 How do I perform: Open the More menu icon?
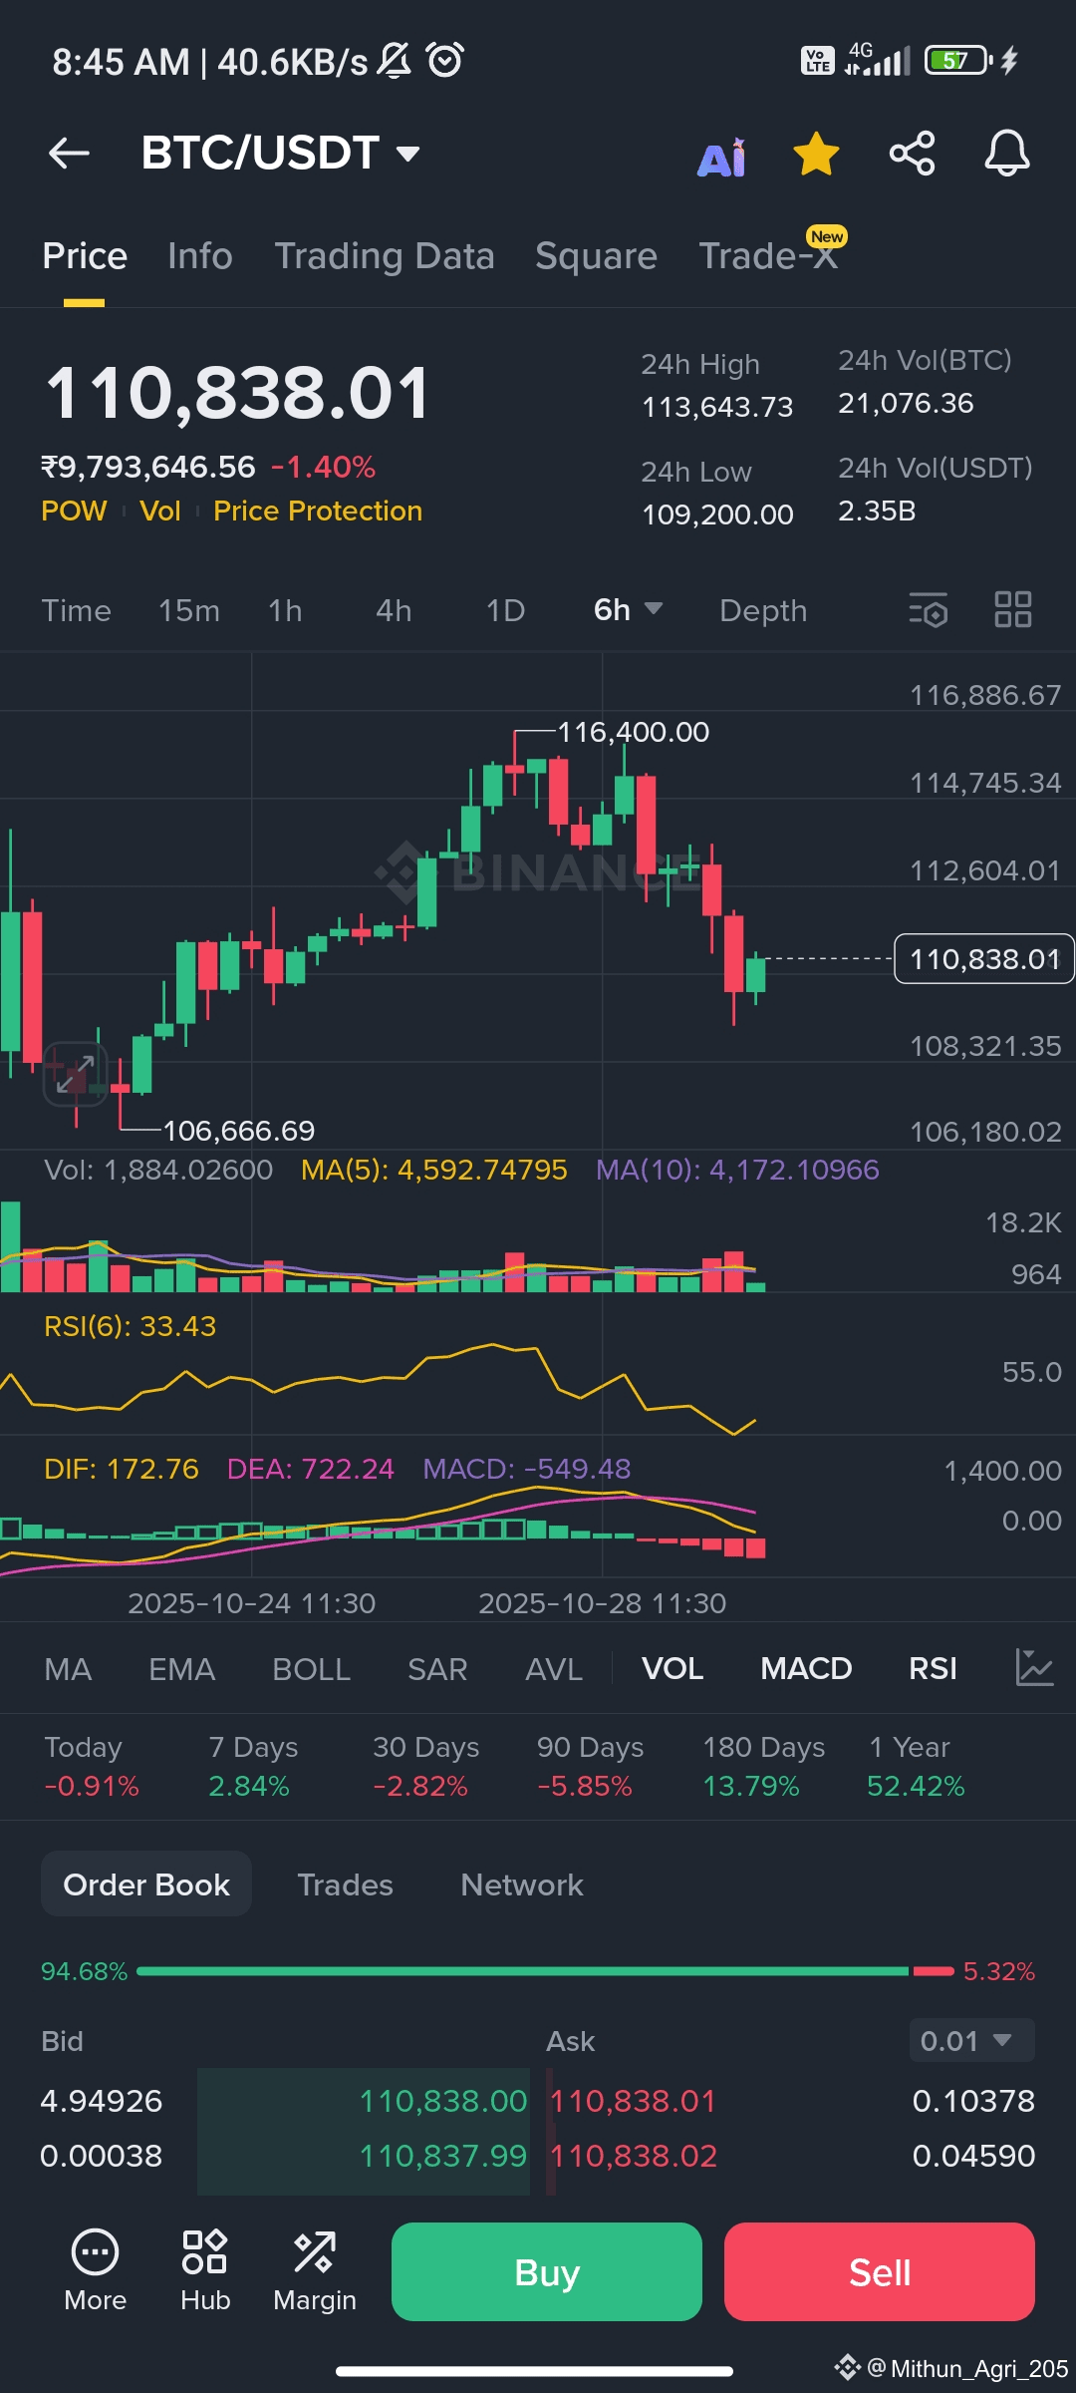95,2270
